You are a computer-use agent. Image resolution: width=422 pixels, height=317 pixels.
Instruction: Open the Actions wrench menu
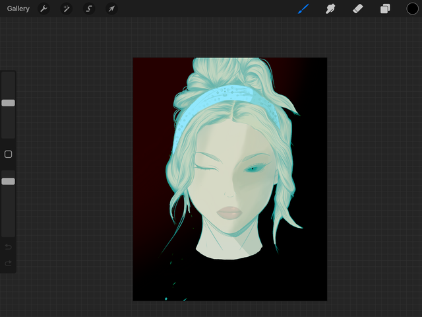click(x=44, y=9)
